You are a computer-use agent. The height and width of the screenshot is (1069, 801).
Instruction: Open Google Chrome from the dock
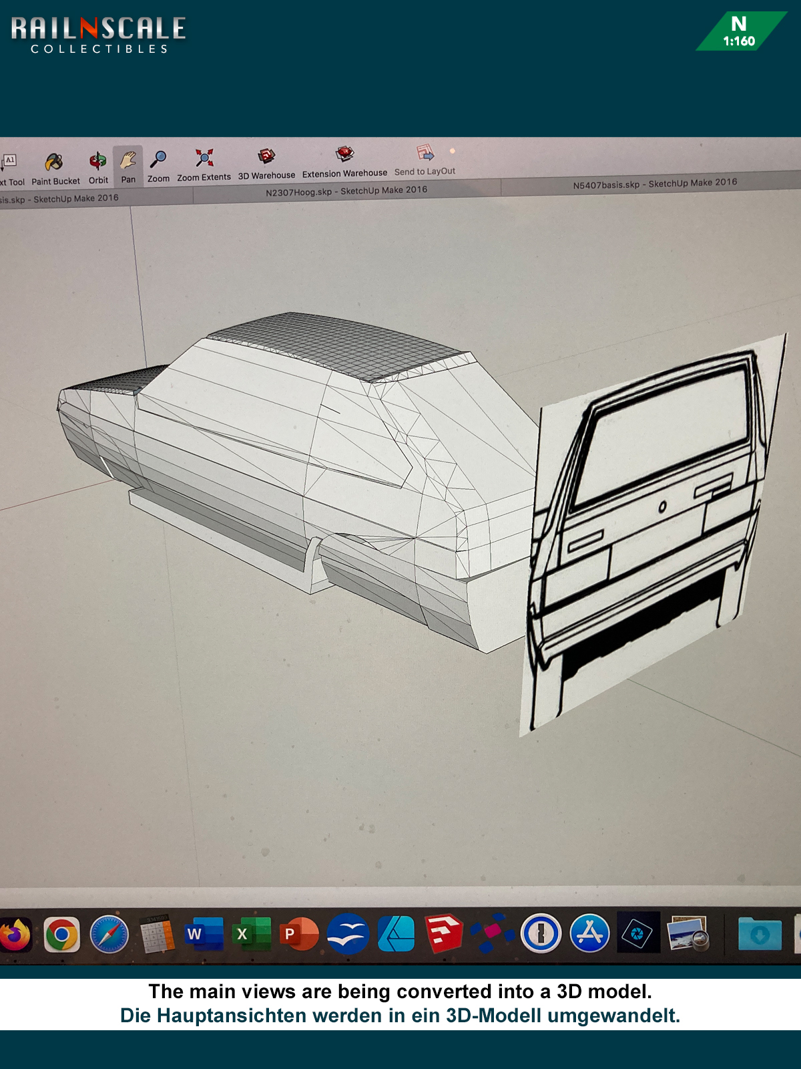click(61, 934)
